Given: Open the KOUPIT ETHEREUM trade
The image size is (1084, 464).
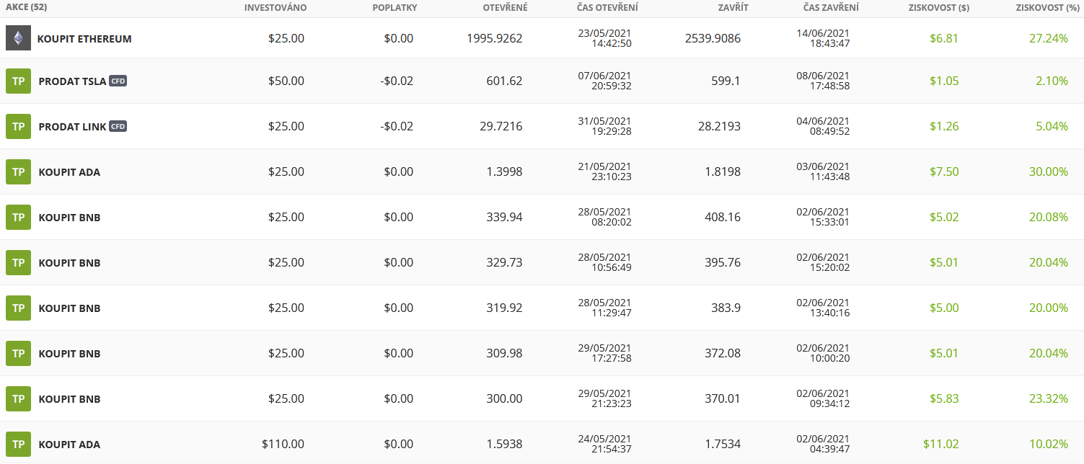Looking at the screenshot, I should [84, 39].
